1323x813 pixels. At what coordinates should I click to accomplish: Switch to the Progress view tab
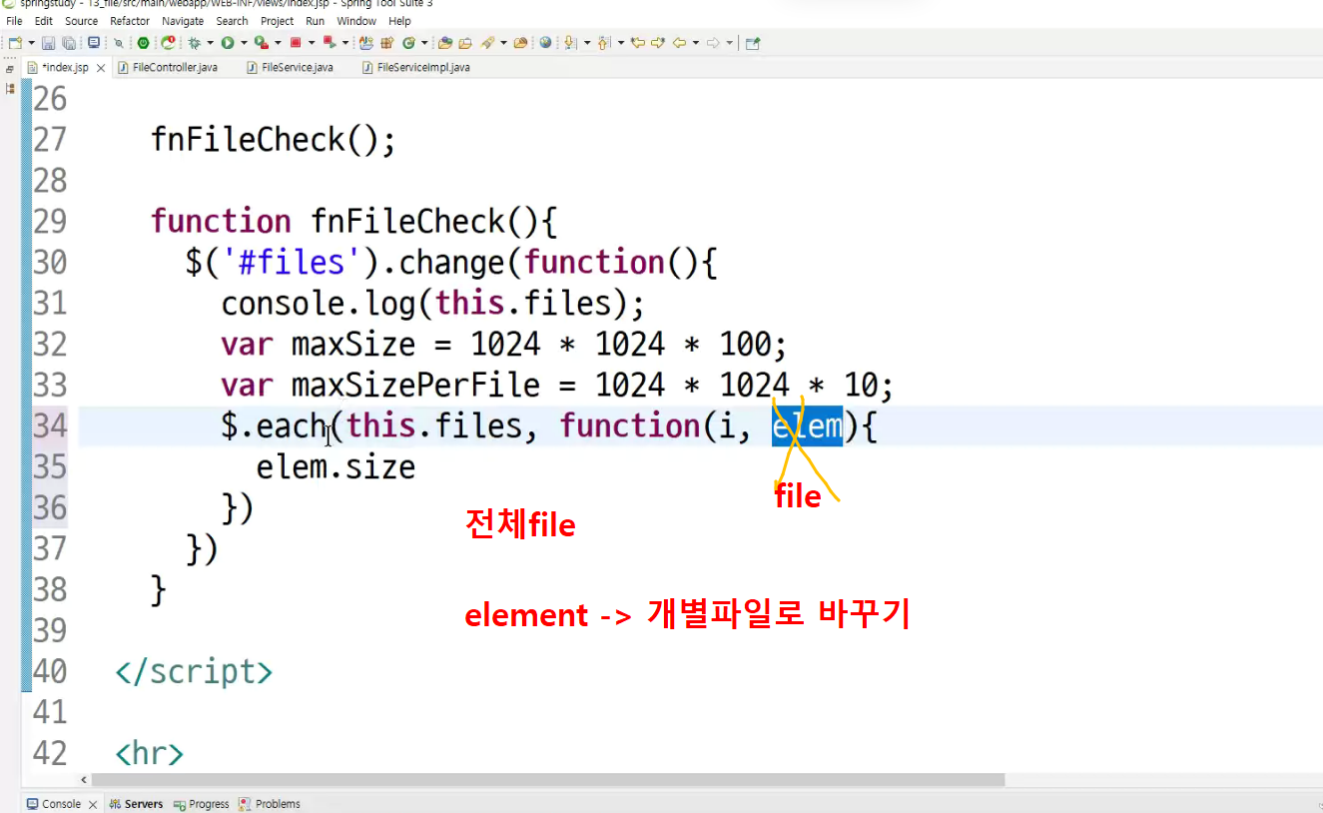(202, 804)
